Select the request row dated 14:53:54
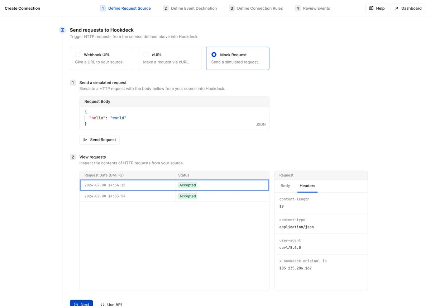 [x=174, y=196]
